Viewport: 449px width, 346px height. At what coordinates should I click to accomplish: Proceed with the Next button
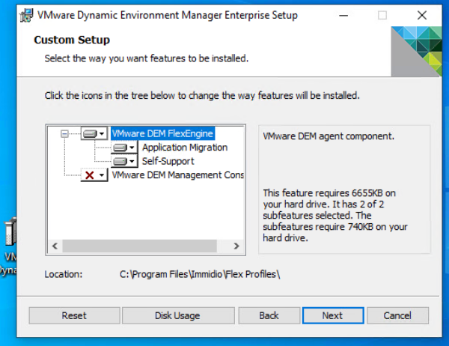333,315
